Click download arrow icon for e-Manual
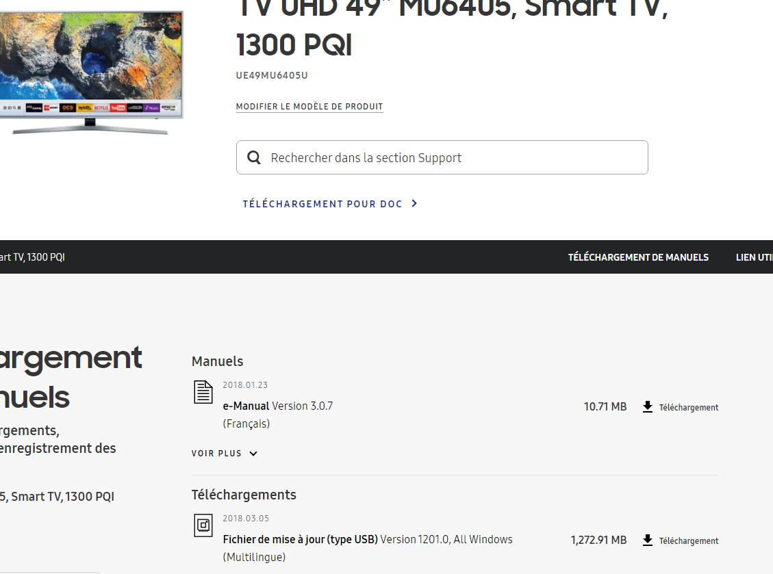This screenshot has height=574, width=773. (x=648, y=407)
